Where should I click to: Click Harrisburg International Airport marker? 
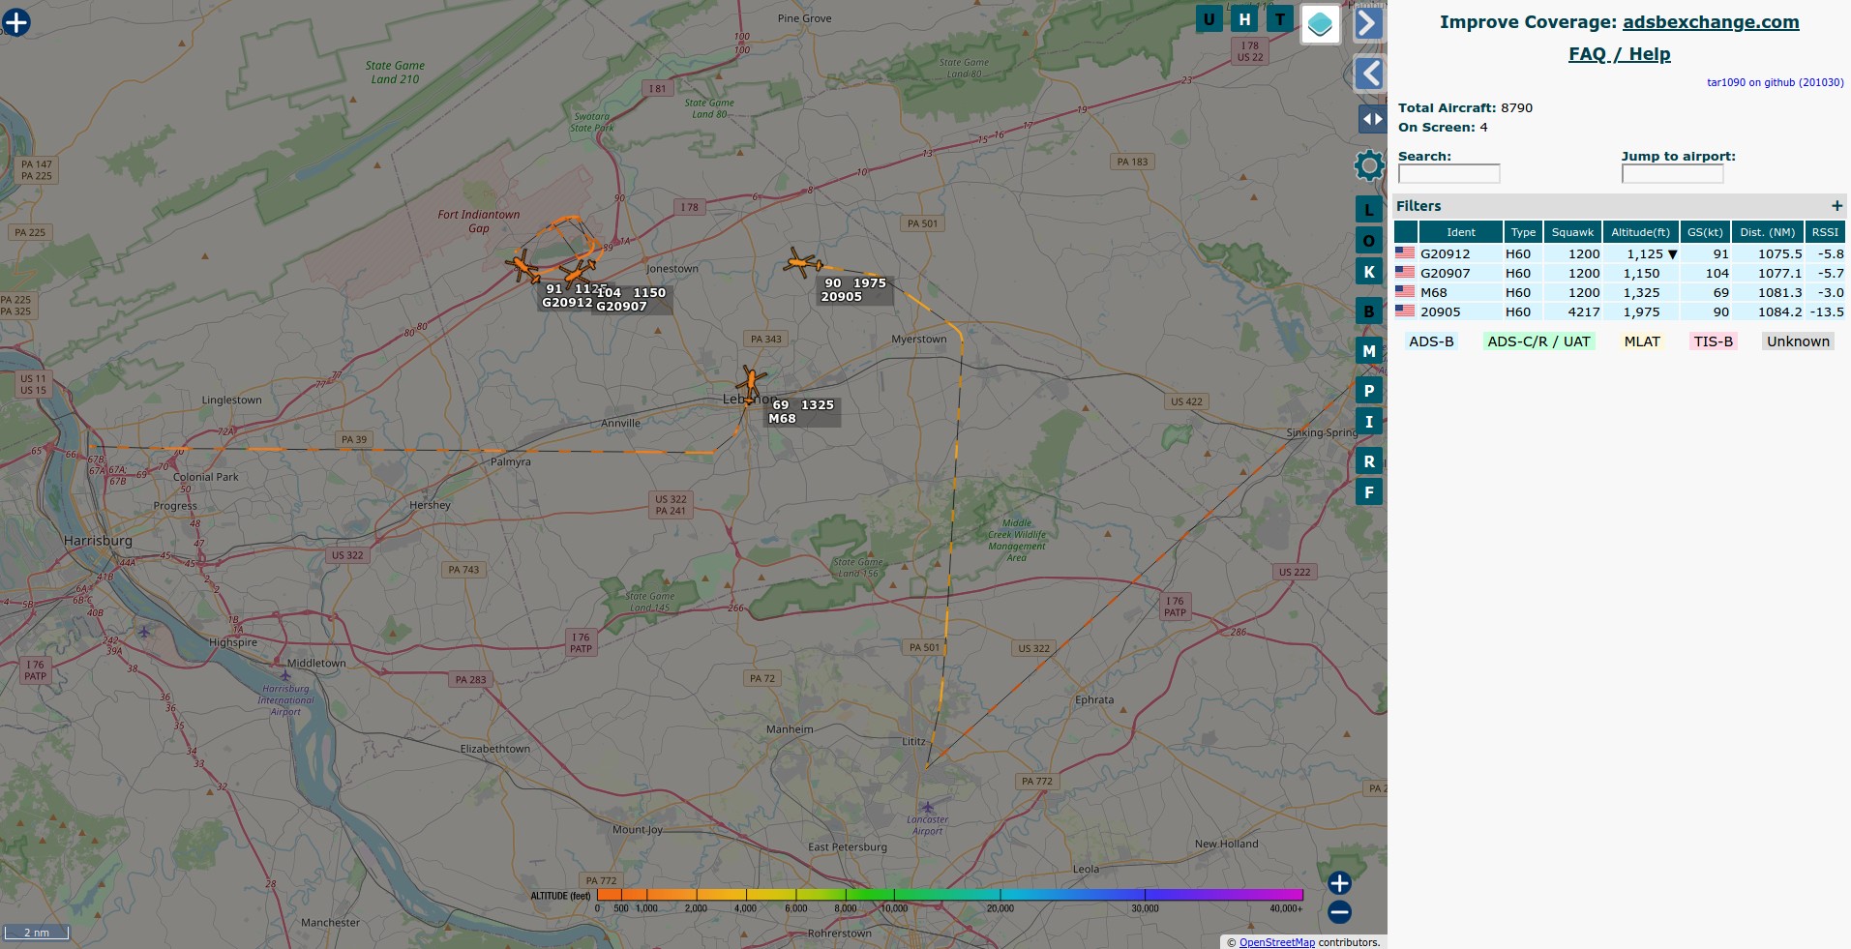pos(284,675)
